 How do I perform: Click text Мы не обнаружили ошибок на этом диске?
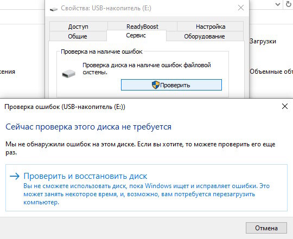(71, 144)
